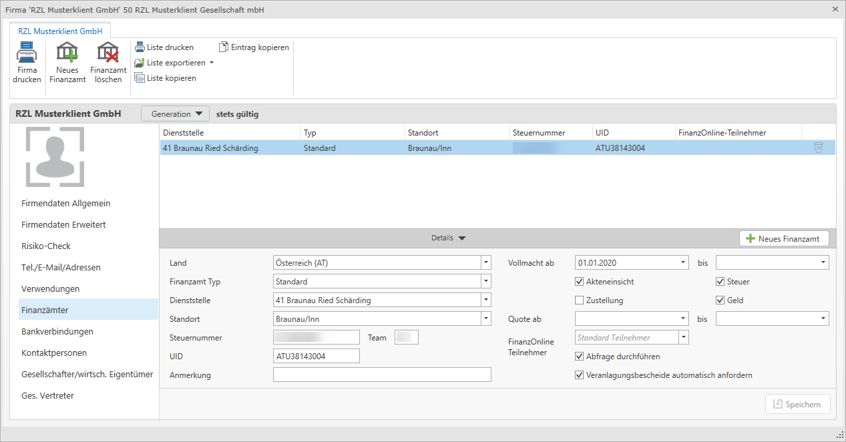Uncheck Veranlagungsbescheide automatisch anfordern
The width and height of the screenshot is (846, 442).
(x=580, y=375)
